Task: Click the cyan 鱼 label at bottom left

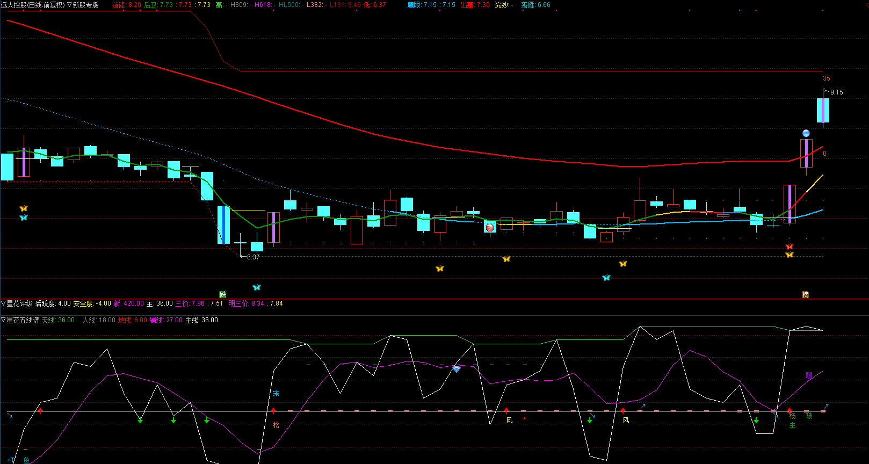Action: (26, 460)
